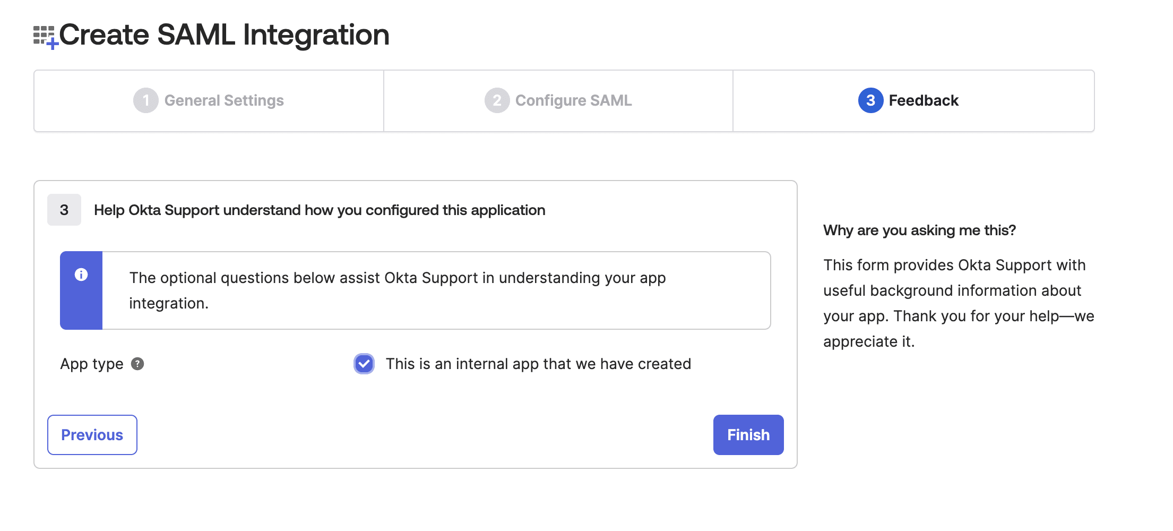Click the Okta Support background information paragraph
1173x531 pixels.
(x=959, y=303)
